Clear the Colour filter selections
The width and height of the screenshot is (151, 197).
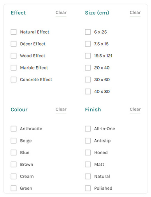61,109
